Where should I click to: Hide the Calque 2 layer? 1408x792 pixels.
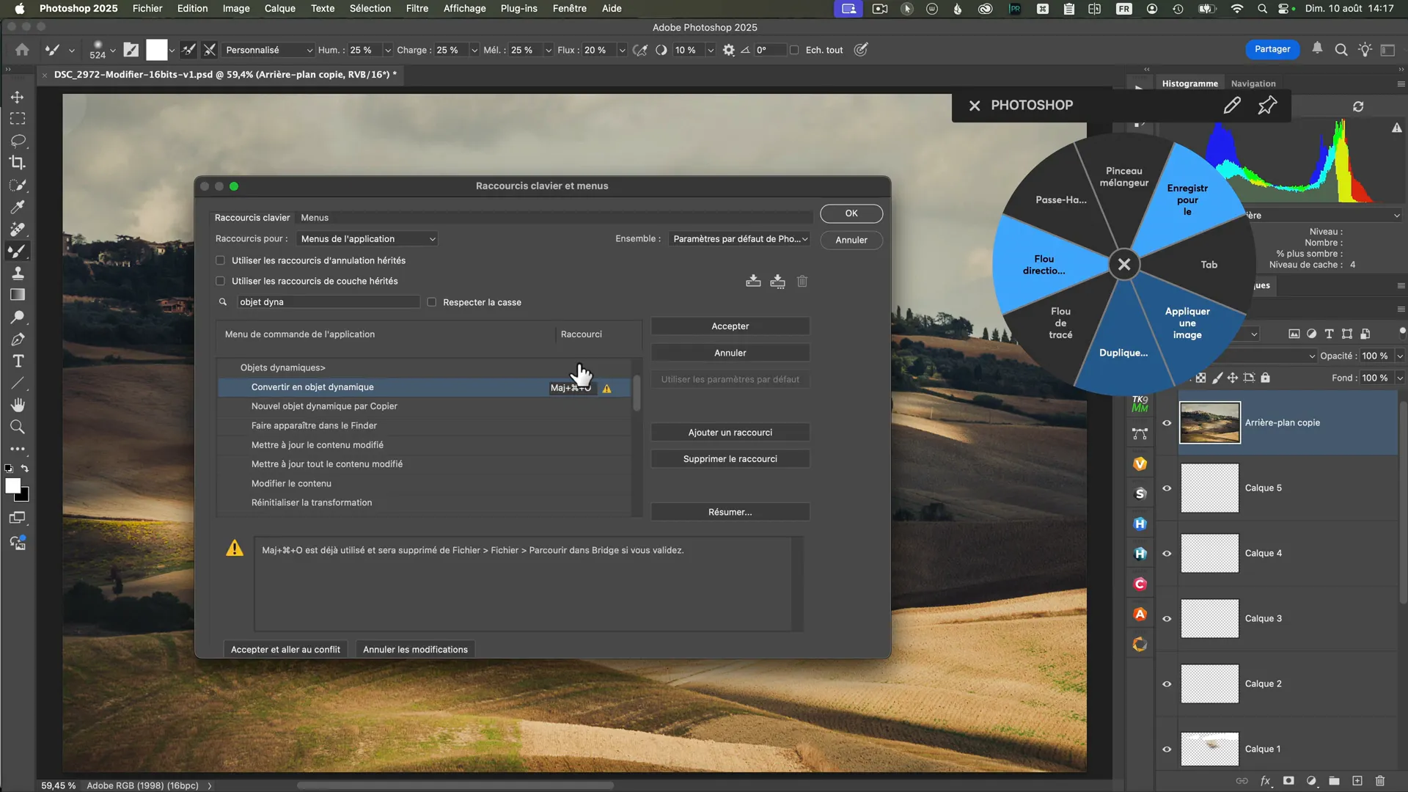[1167, 683]
